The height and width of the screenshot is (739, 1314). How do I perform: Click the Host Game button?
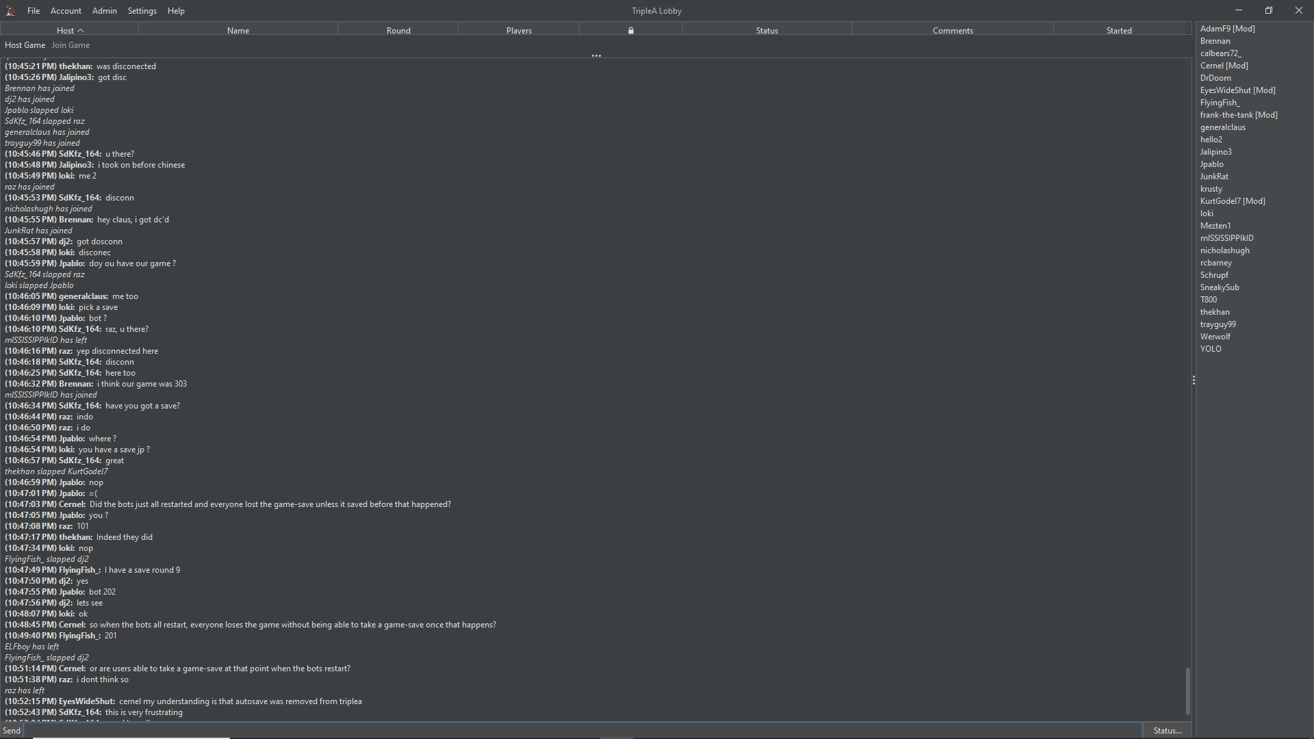pos(25,45)
